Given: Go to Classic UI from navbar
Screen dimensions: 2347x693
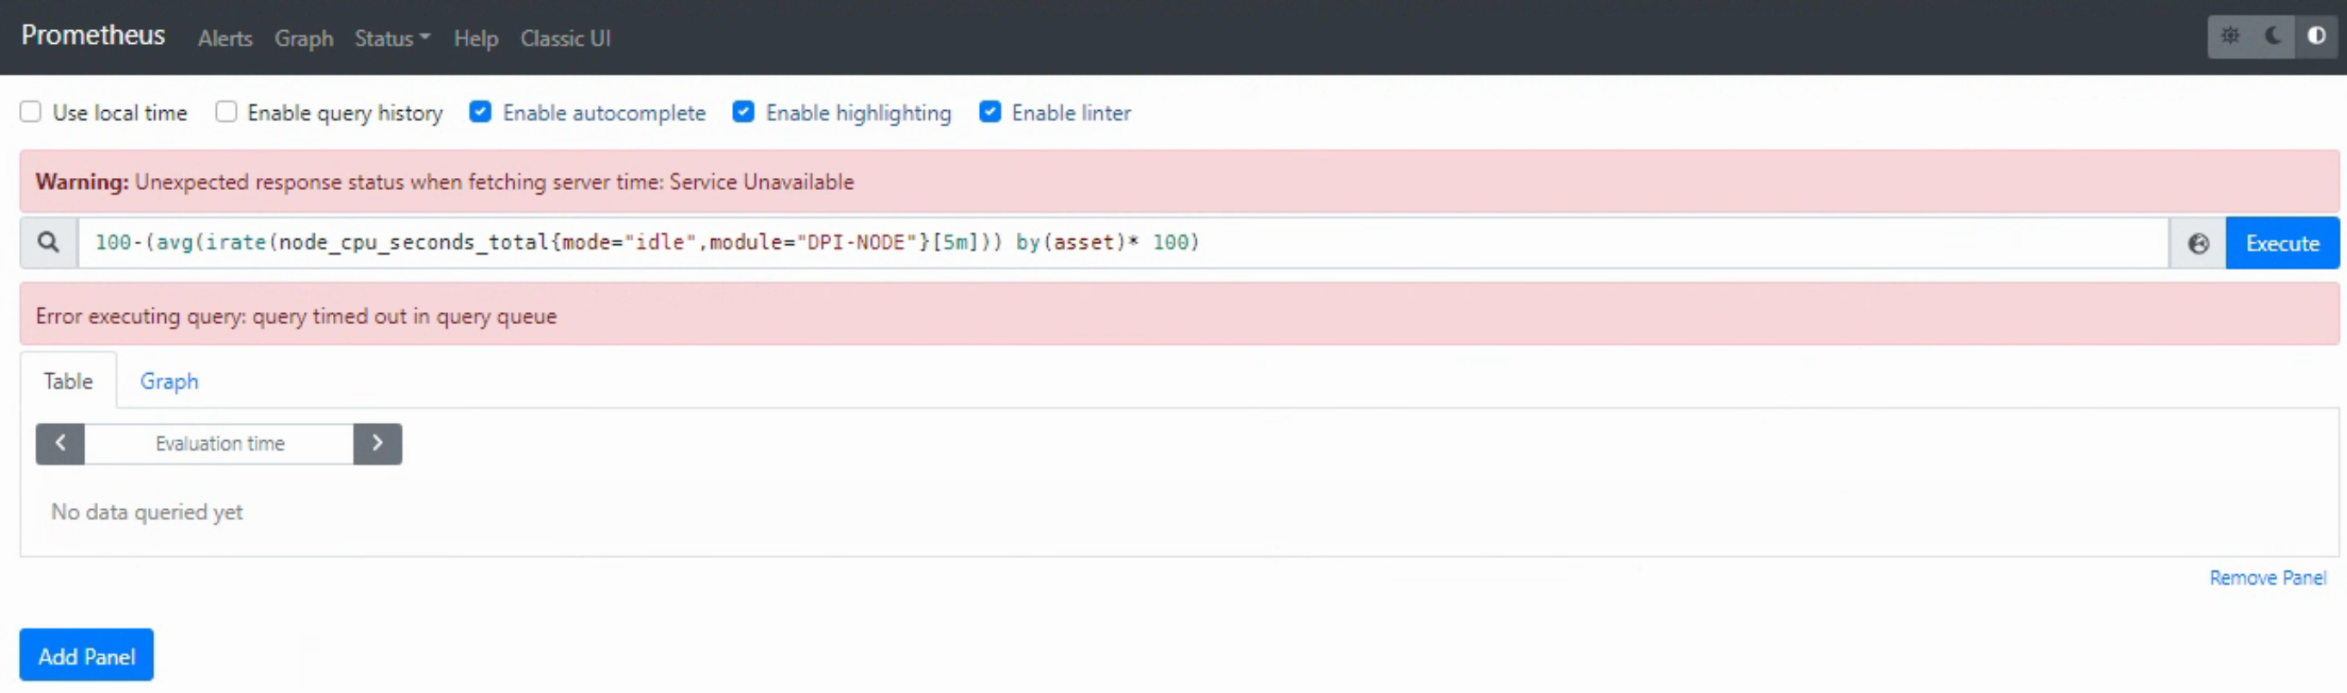Looking at the screenshot, I should [x=565, y=38].
